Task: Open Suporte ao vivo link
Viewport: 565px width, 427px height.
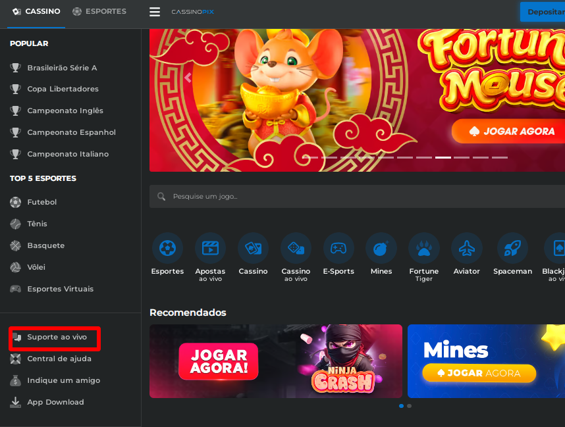Action: 56,337
